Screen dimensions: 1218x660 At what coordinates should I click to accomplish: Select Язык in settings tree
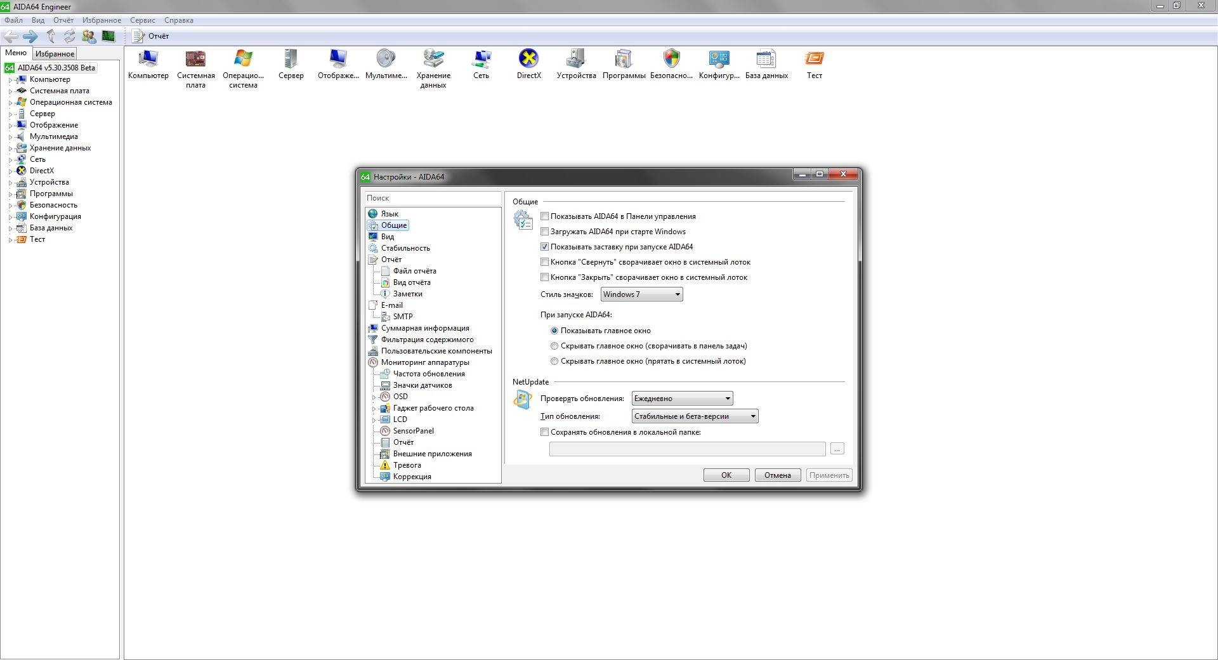pyautogui.click(x=390, y=214)
